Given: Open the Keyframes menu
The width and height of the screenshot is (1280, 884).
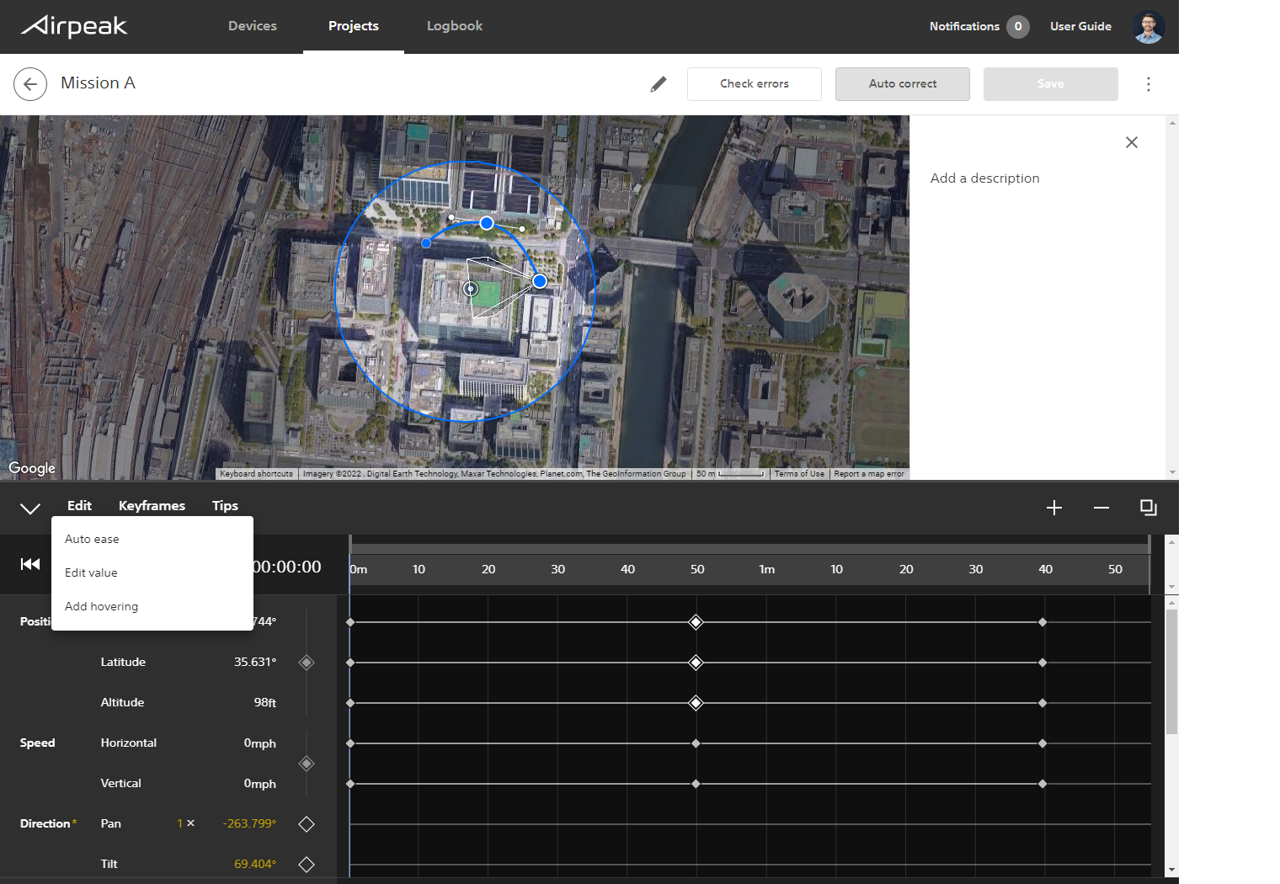Looking at the screenshot, I should [x=152, y=505].
